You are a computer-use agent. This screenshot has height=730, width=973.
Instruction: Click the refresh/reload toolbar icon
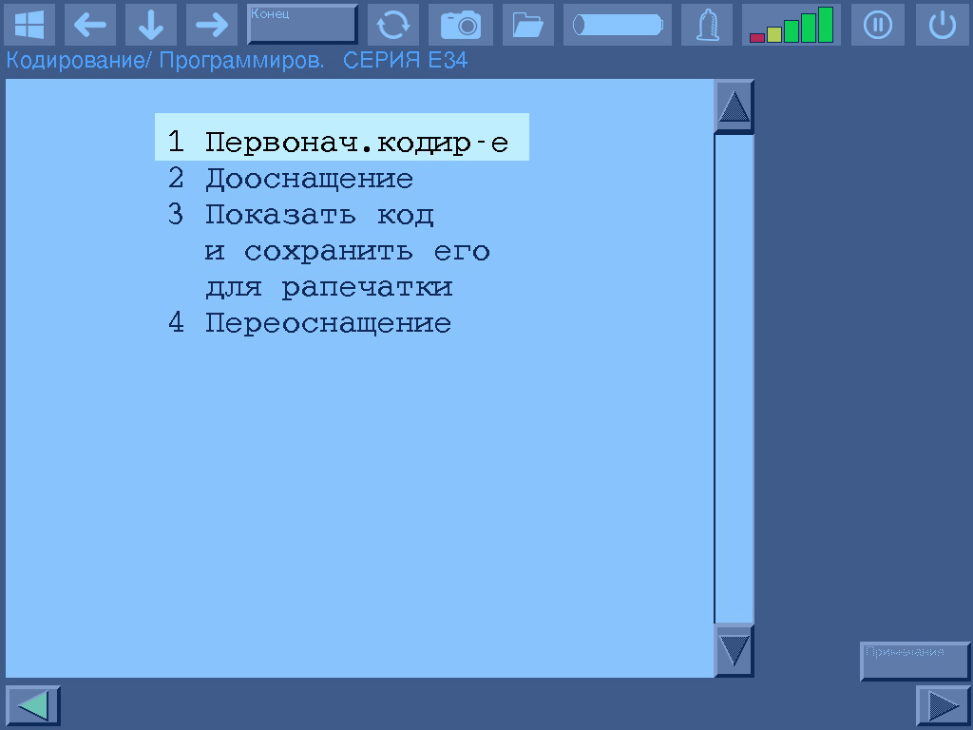392,25
